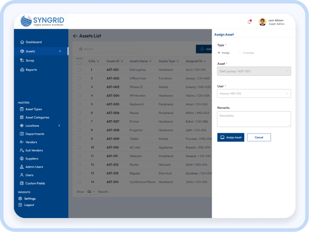Click the Cancel button
Viewport: 309px width, 232px height.
point(259,137)
